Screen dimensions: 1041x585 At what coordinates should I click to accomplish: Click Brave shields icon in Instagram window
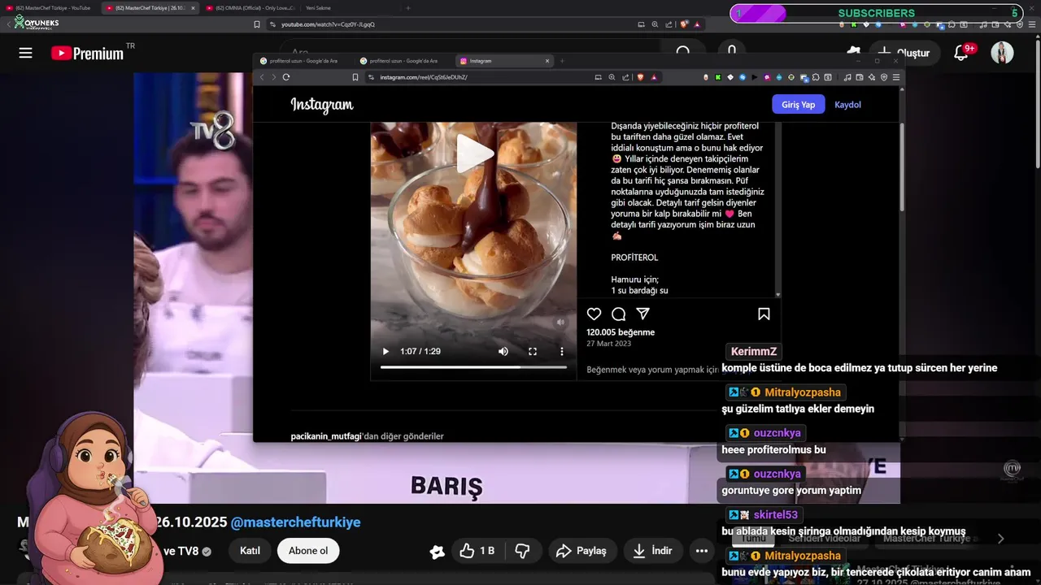640,77
